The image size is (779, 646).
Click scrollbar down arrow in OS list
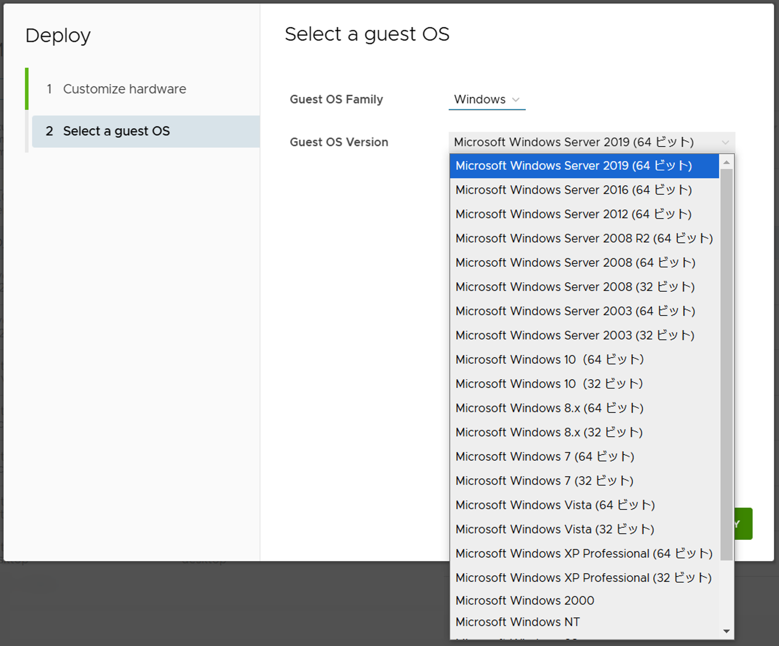click(x=726, y=631)
